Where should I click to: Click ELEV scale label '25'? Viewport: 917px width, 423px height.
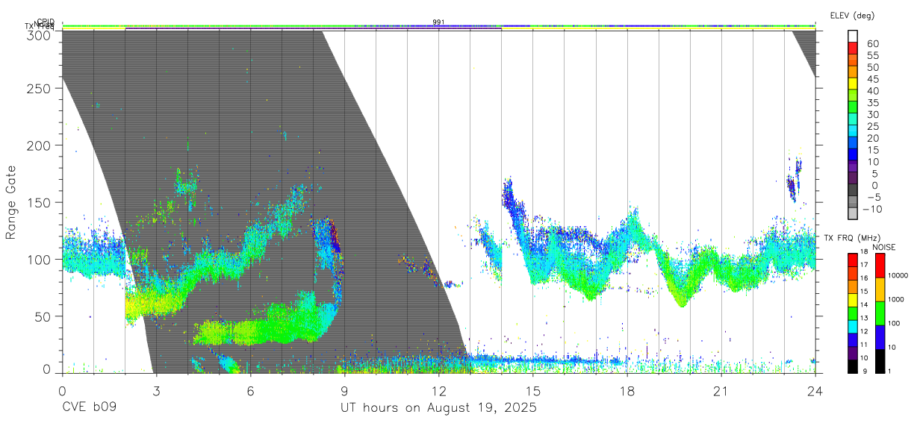point(872,127)
